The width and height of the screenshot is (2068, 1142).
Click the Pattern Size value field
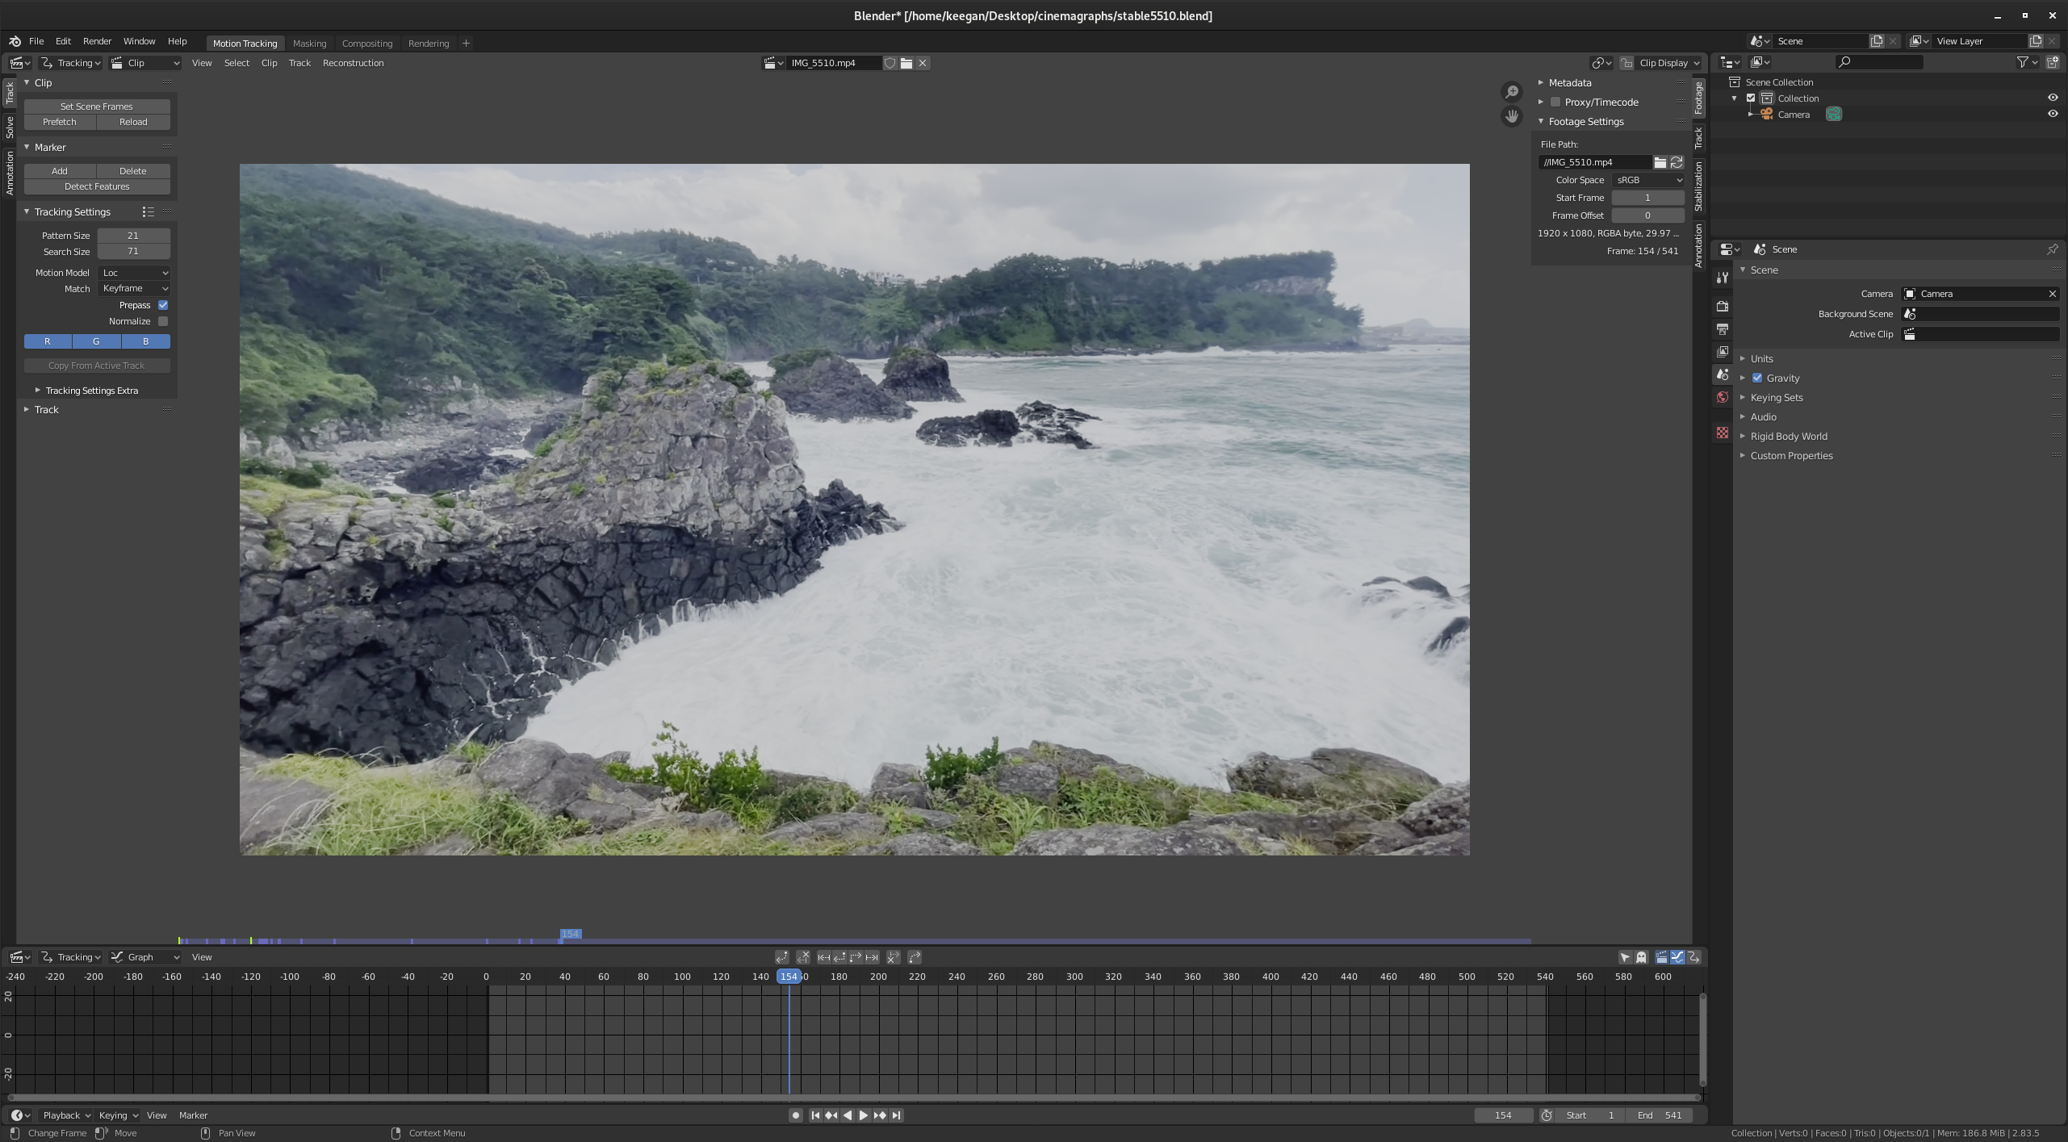[x=133, y=236]
